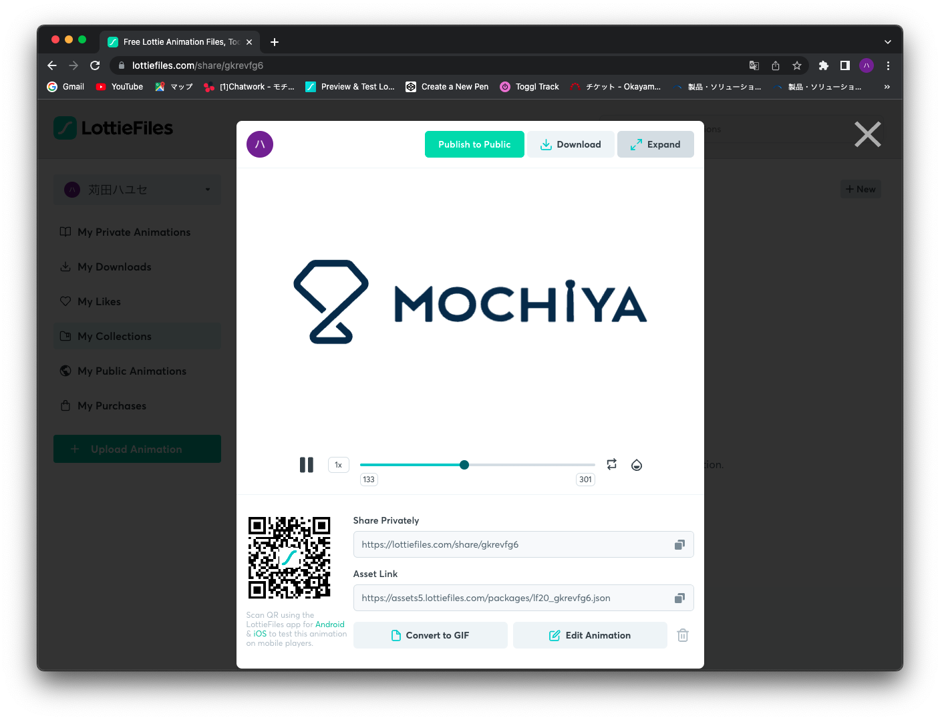Viewport: 940px width, 720px height.
Task: Delete animation with the trash icon
Action: coord(683,635)
